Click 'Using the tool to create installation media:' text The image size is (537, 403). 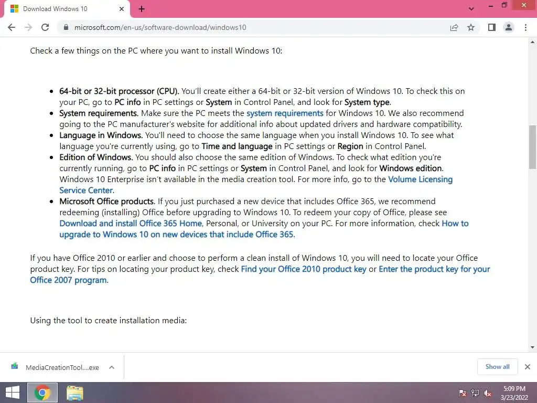click(108, 321)
